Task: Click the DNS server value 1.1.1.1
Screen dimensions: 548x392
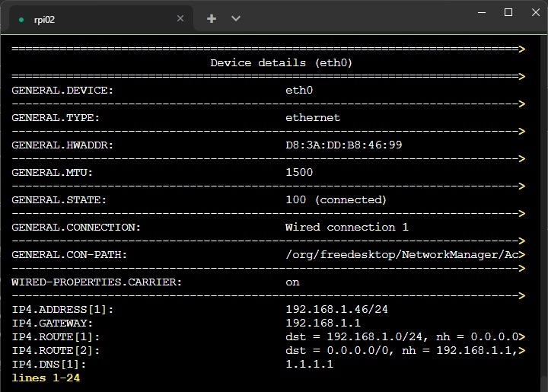Action: pos(309,364)
